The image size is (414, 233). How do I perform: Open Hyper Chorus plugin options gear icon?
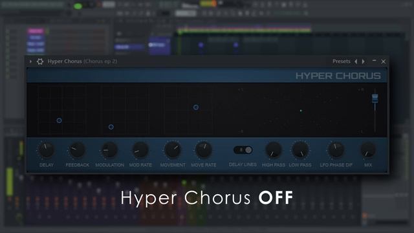[40, 61]
